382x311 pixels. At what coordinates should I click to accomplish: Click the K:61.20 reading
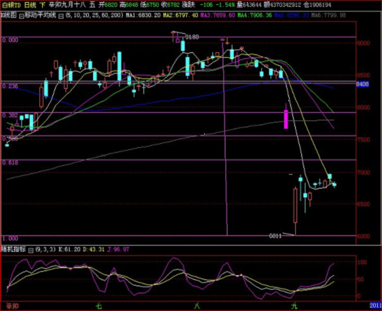click(x=69, y=249)
